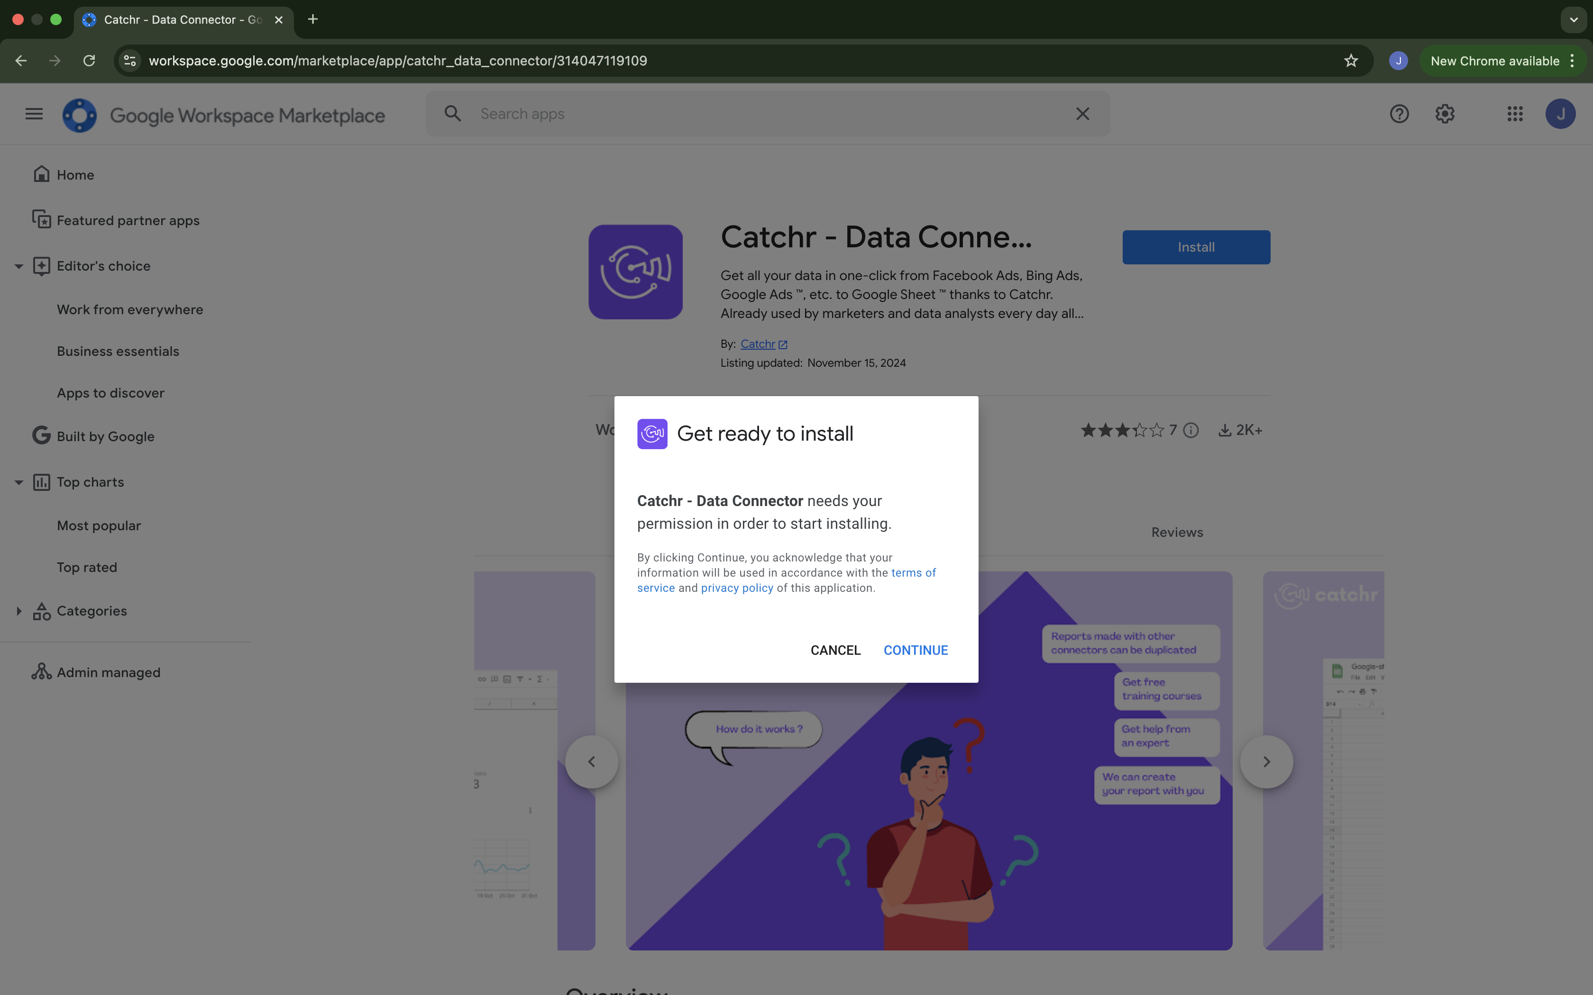Open the Help question mark icon
1593x995 pixels.
(x=1400, y=114)
